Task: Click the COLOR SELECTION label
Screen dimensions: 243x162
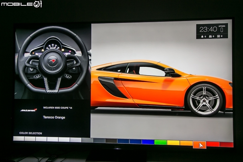Action: [x=30, y=133]
